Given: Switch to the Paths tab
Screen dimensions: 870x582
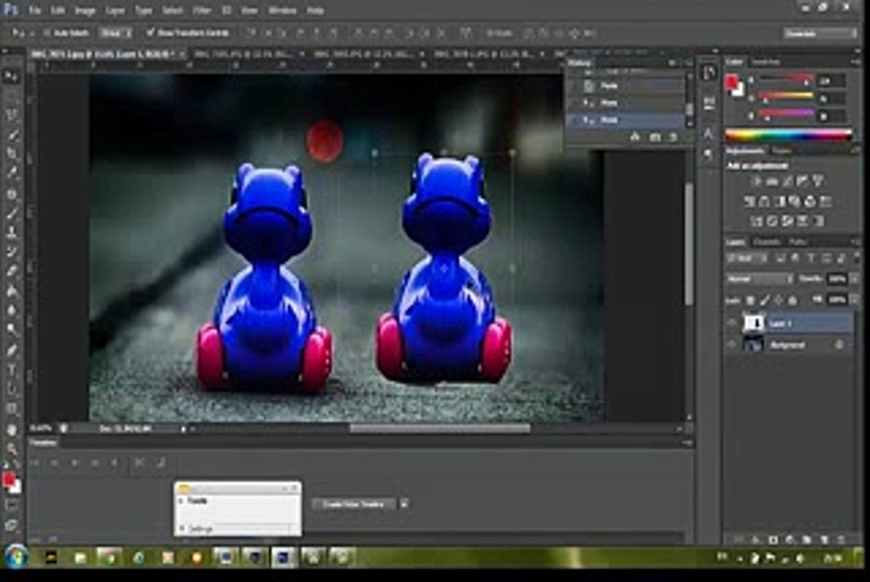Looking at the screenshot, I should (x=797, y=242).
